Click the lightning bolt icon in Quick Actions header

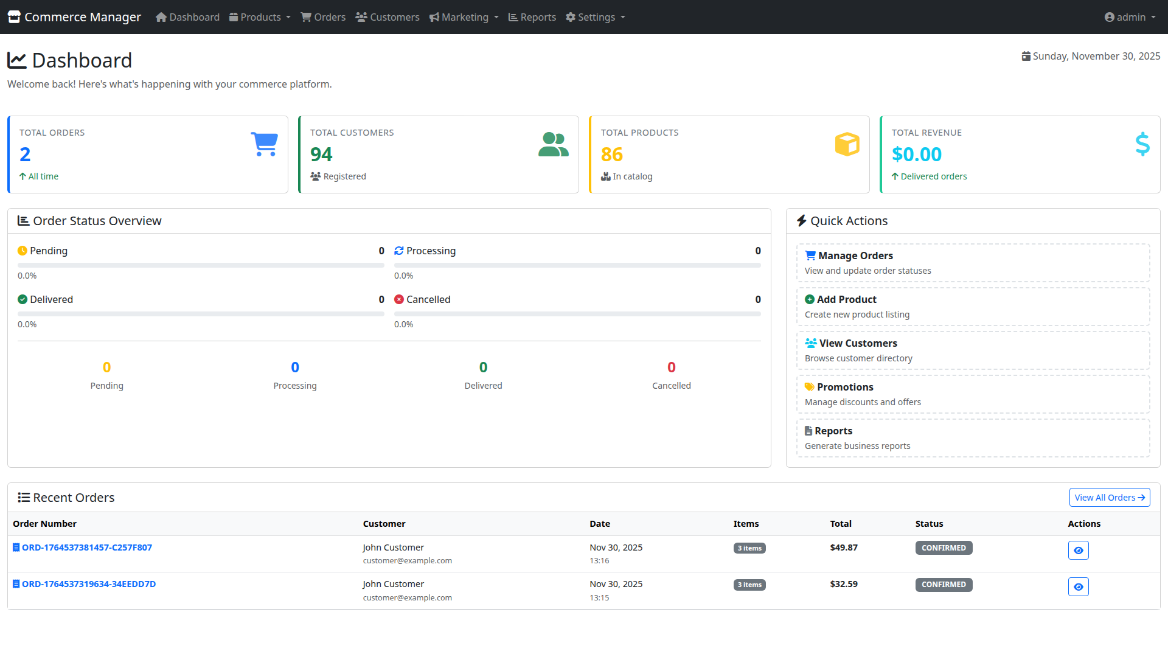click(801, 220)
